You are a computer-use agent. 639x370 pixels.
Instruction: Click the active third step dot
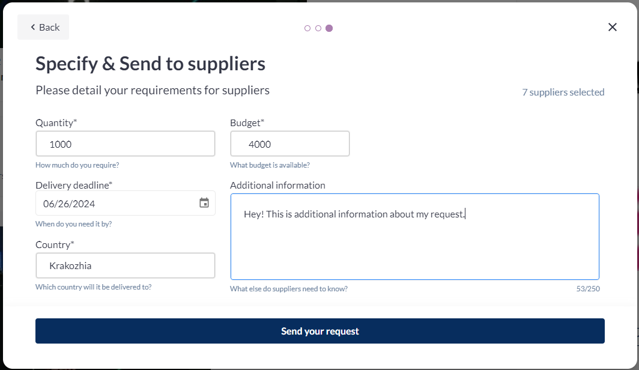(x=329, y=28)
